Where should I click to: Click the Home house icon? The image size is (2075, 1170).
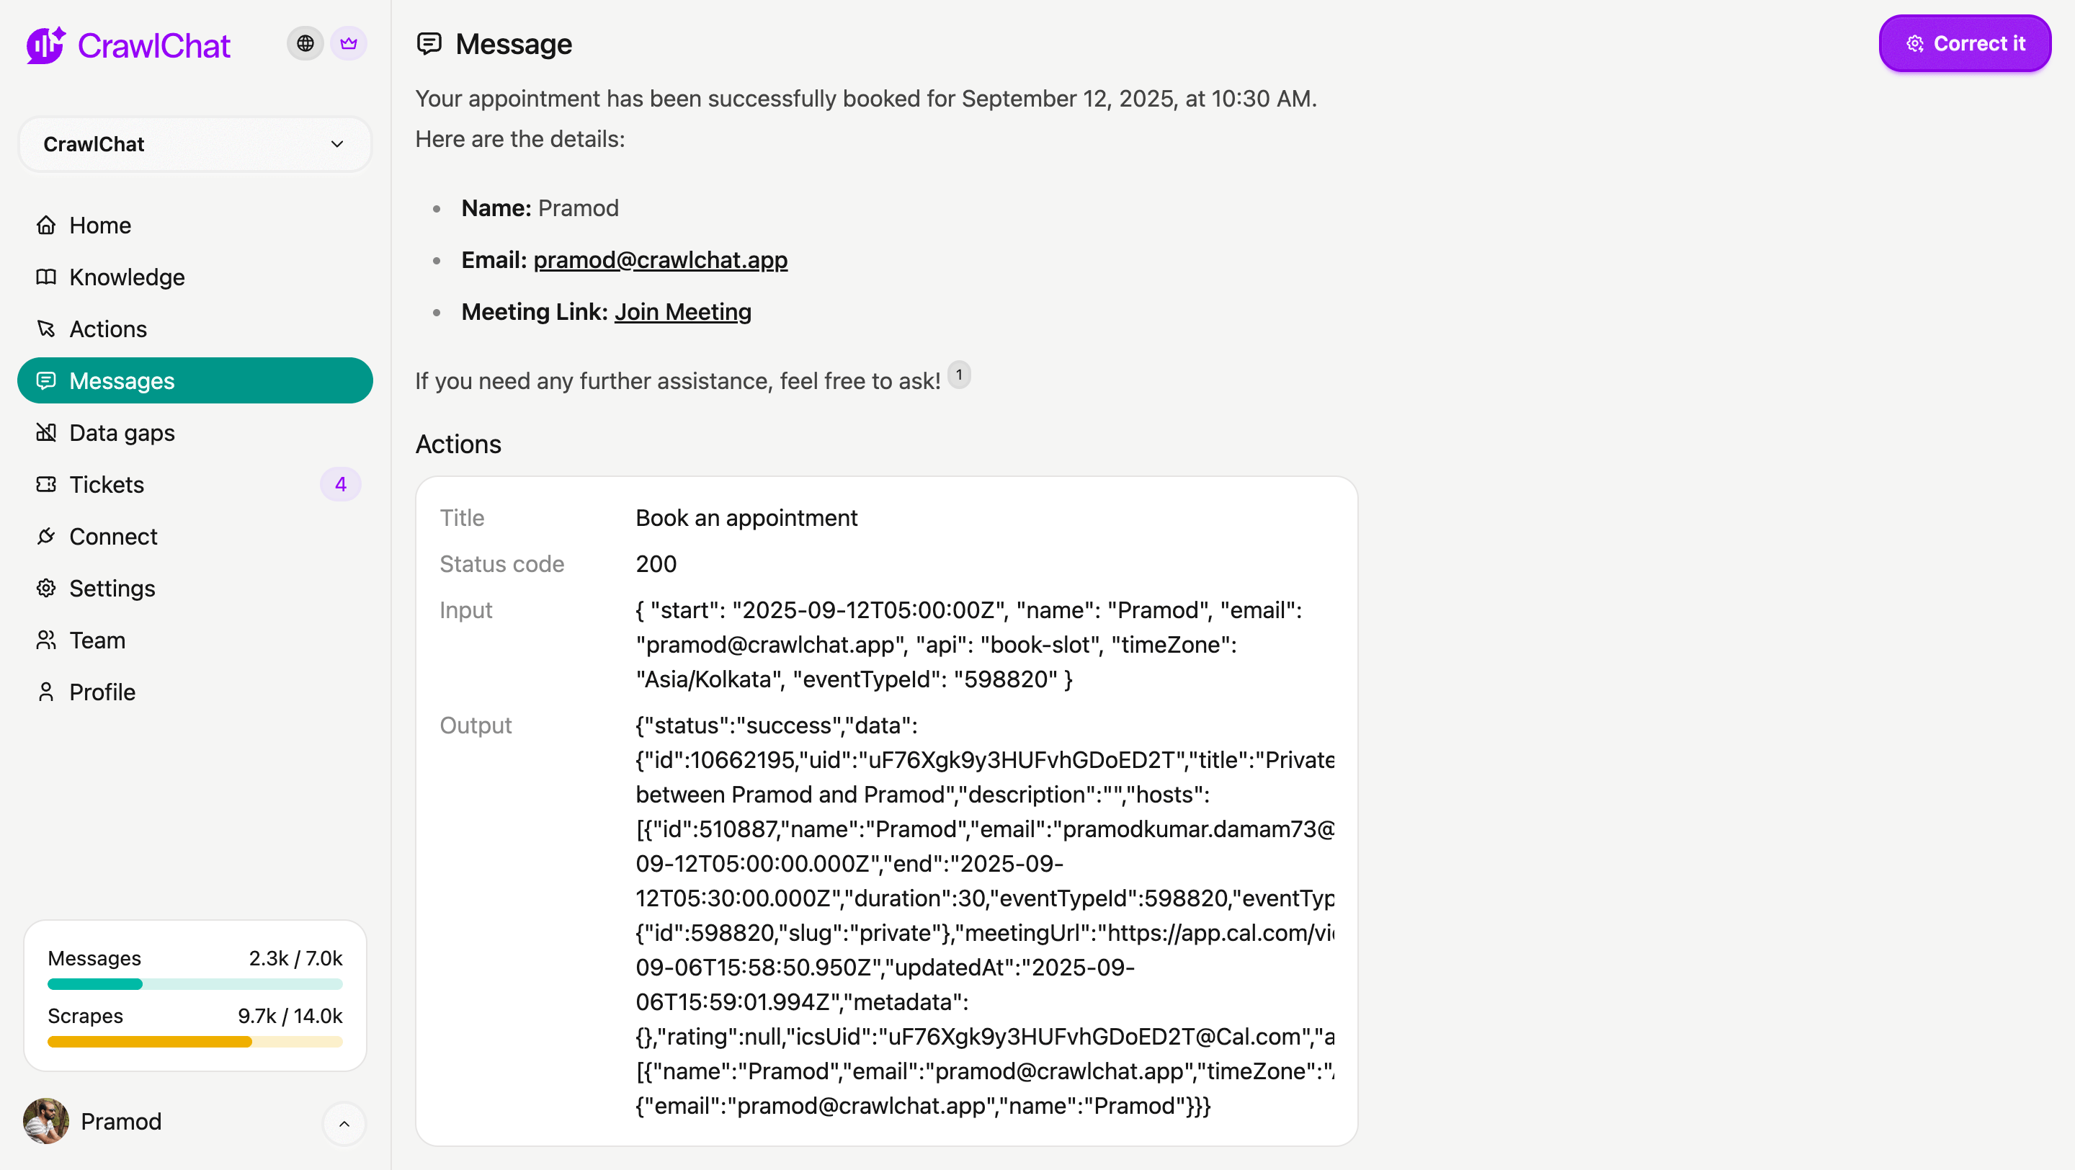[46, 225]
